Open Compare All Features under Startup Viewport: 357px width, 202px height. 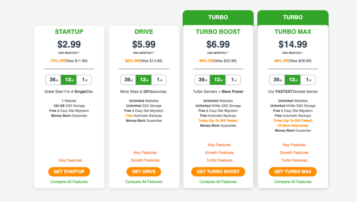pos(69,182)
